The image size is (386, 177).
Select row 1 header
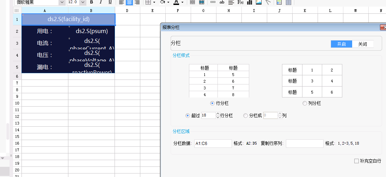click(17, 19)
